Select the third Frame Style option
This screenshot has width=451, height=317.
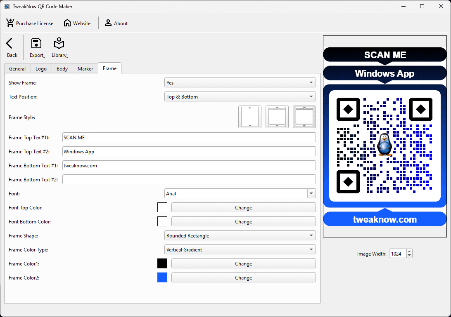304,117
